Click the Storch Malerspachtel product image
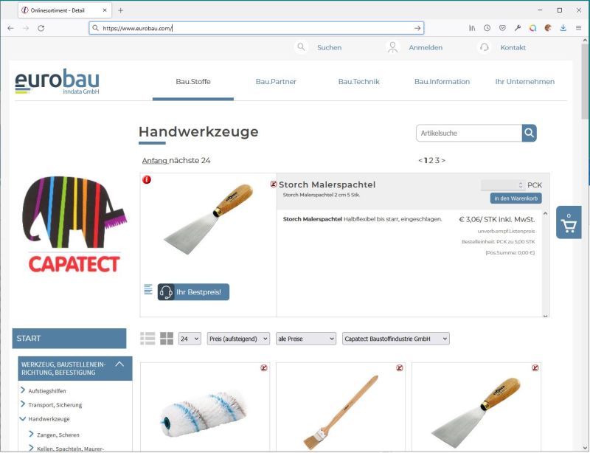This screenshot has height=453, width=590. (x=209, y=218)
